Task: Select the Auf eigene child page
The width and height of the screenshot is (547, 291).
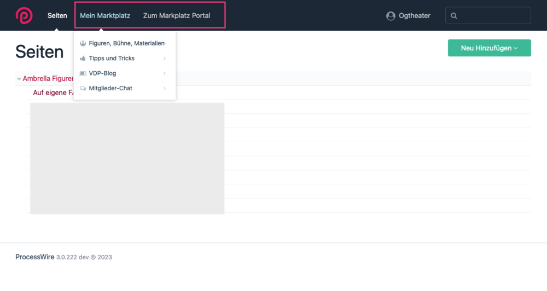Action: click(x=53, y=93)
